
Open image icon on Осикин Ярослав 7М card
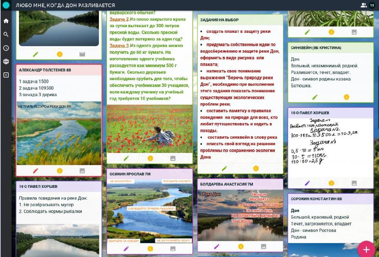[x=173, y=249]
